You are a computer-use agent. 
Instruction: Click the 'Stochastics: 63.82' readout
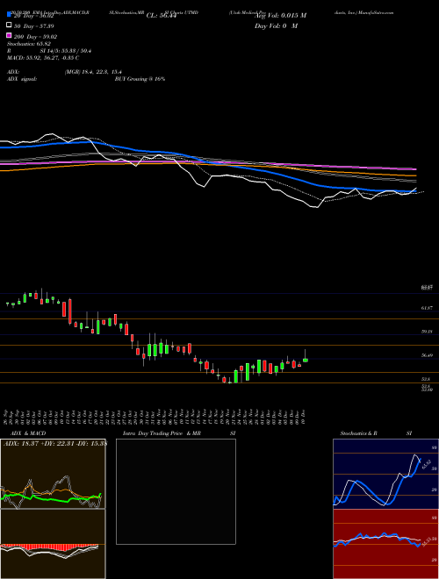[29, 44]
